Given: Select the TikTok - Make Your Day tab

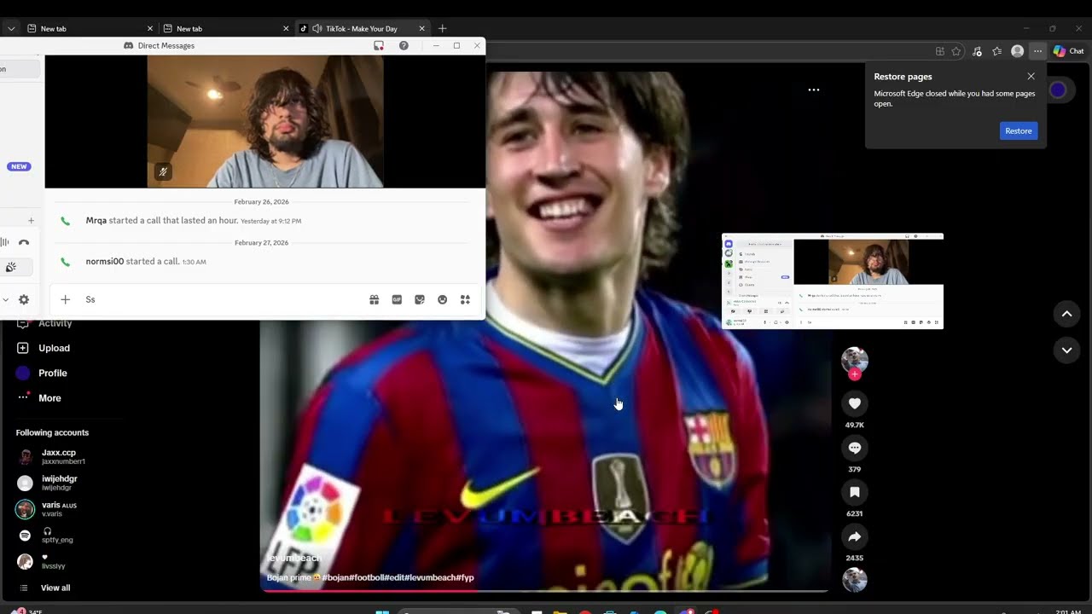Looking at the screenshot, I should 362,28.
